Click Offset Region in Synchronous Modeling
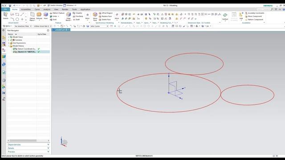Screen dimensions: 285x160 [106, 13]
